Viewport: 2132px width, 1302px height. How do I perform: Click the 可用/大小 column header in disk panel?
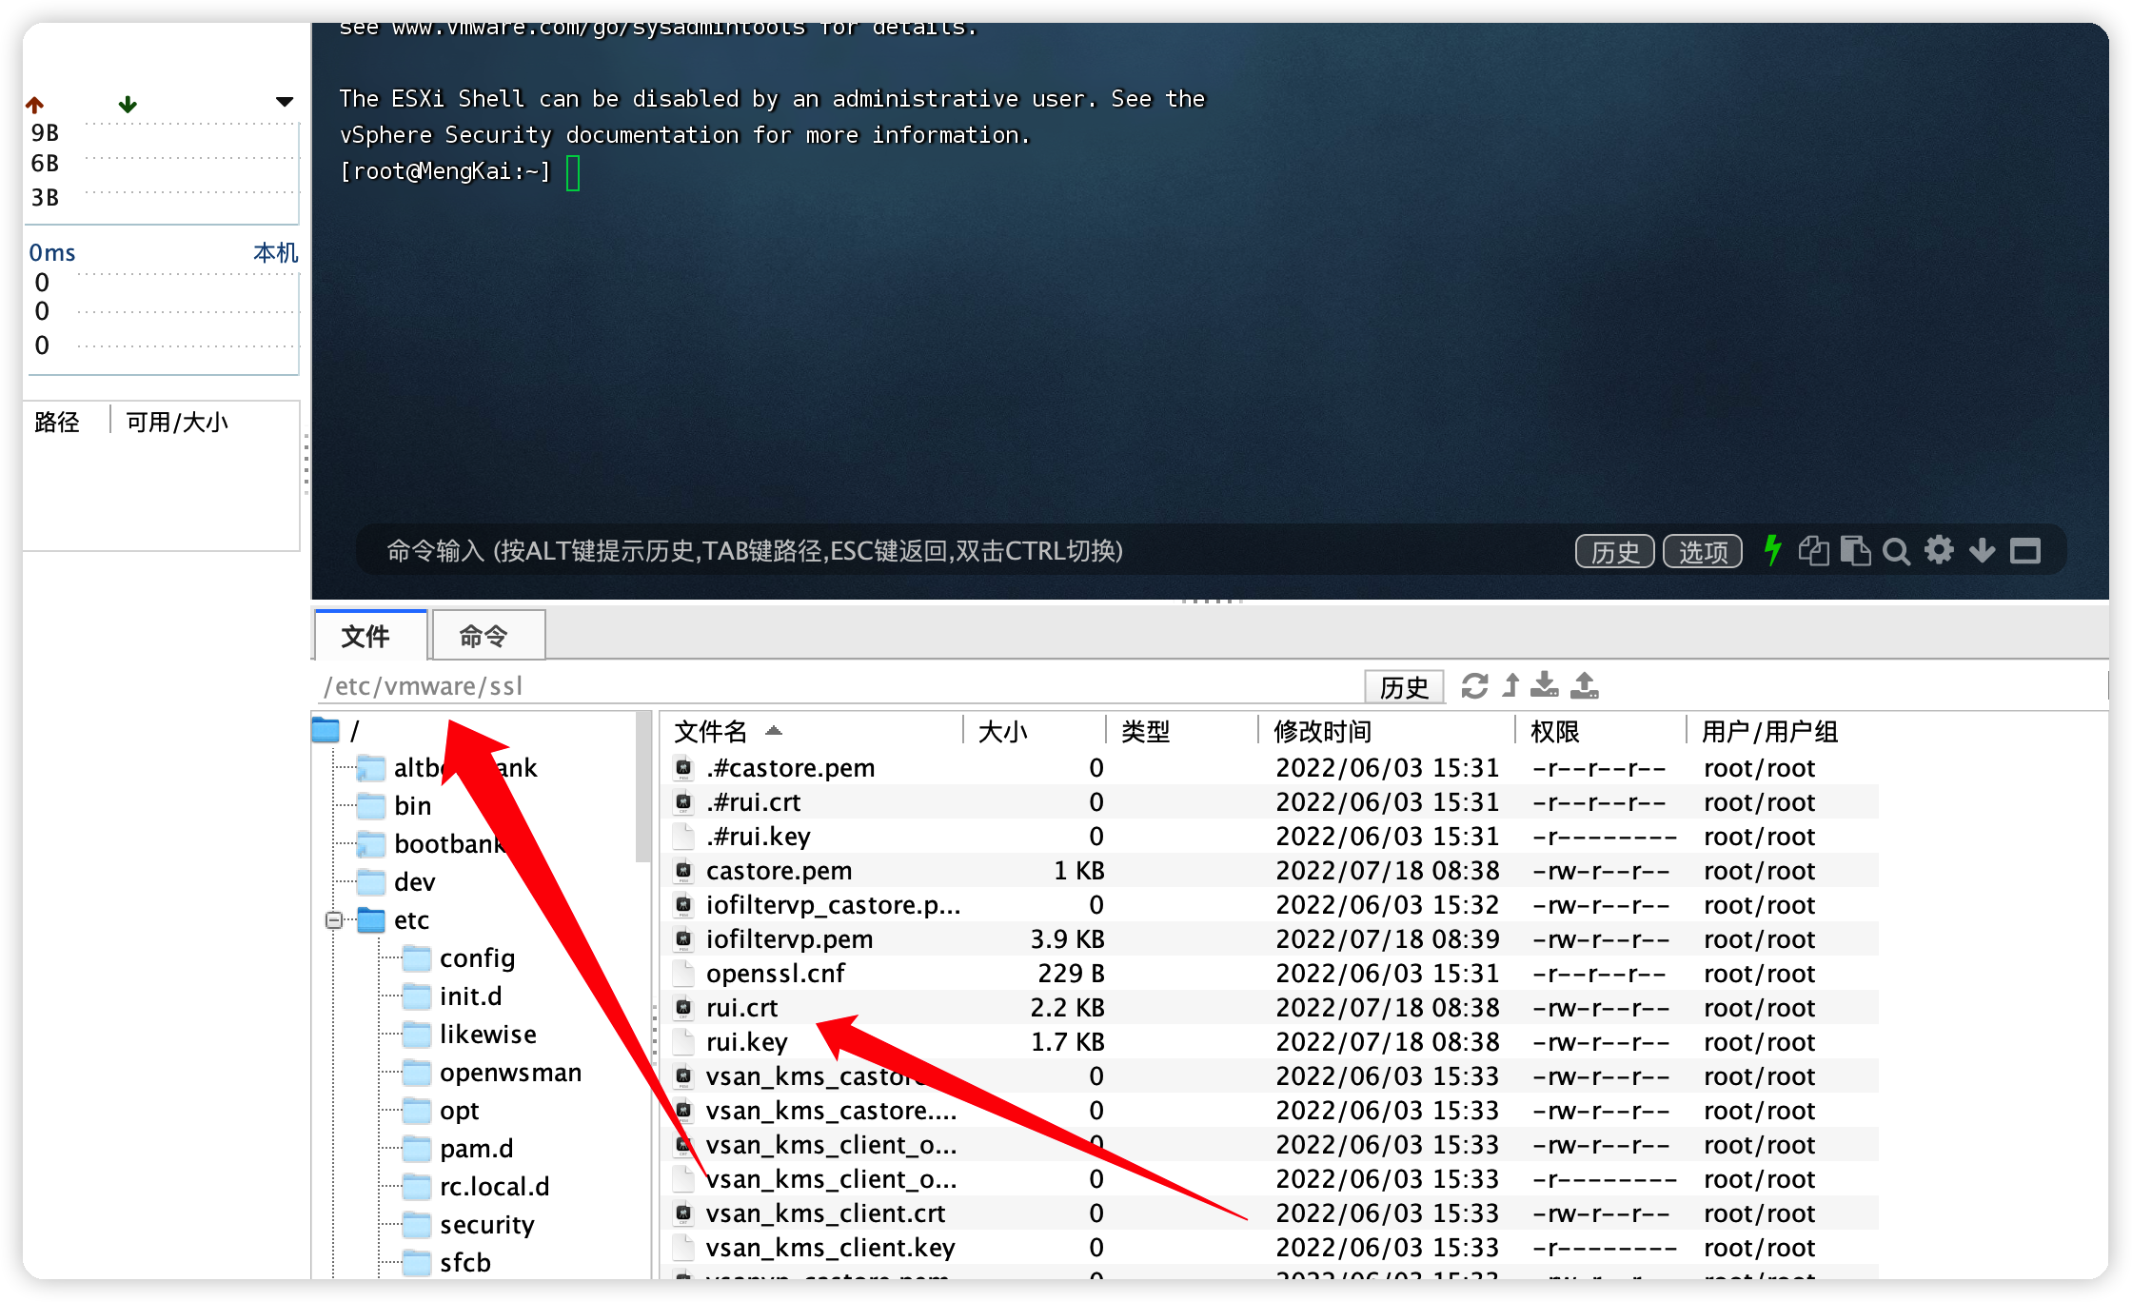(x=177, y=422)
